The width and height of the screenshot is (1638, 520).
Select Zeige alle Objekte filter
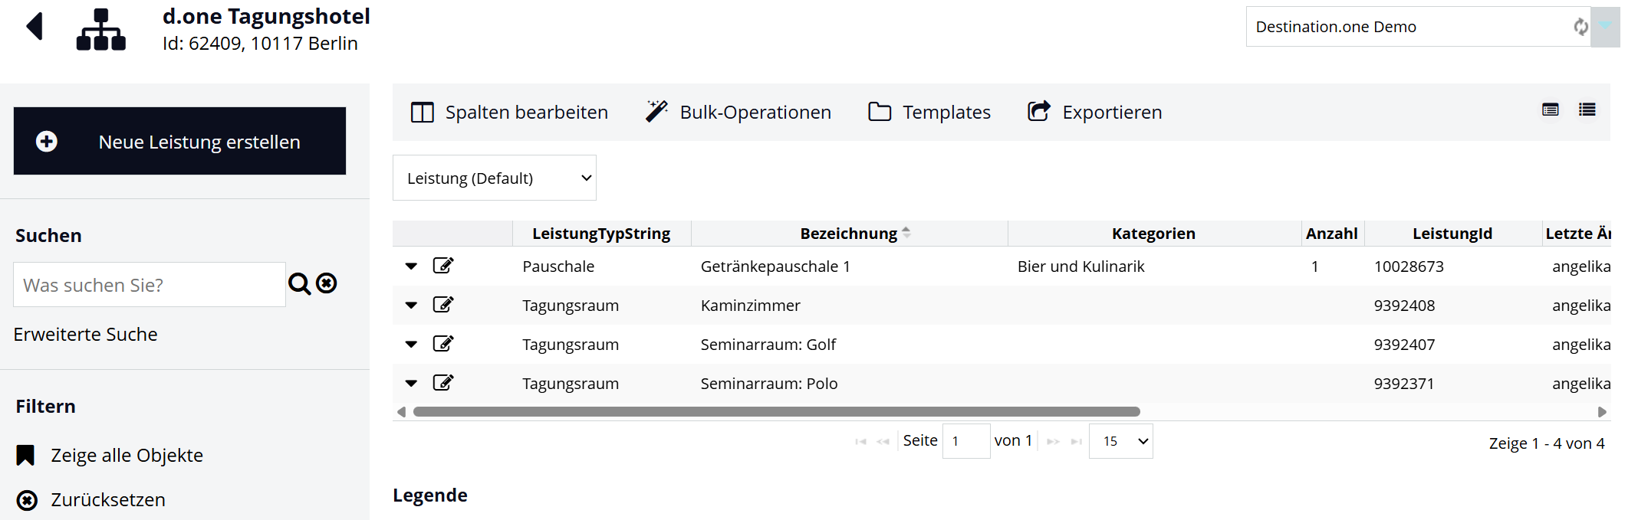[x=127, y=456]
